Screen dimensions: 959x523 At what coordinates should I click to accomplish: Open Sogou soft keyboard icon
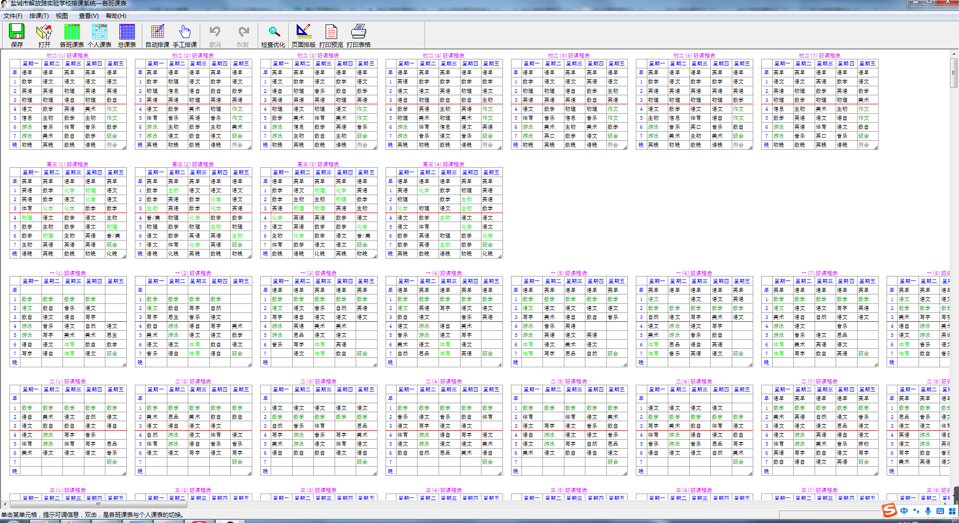pos(940,511)
